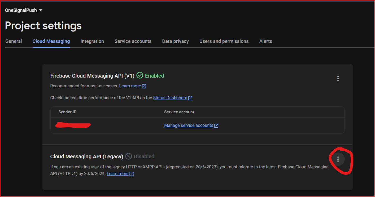This screenshot has height=197, width=375.
Task: Click the green Enabled checkmark icon
Action: coord(140,75)
